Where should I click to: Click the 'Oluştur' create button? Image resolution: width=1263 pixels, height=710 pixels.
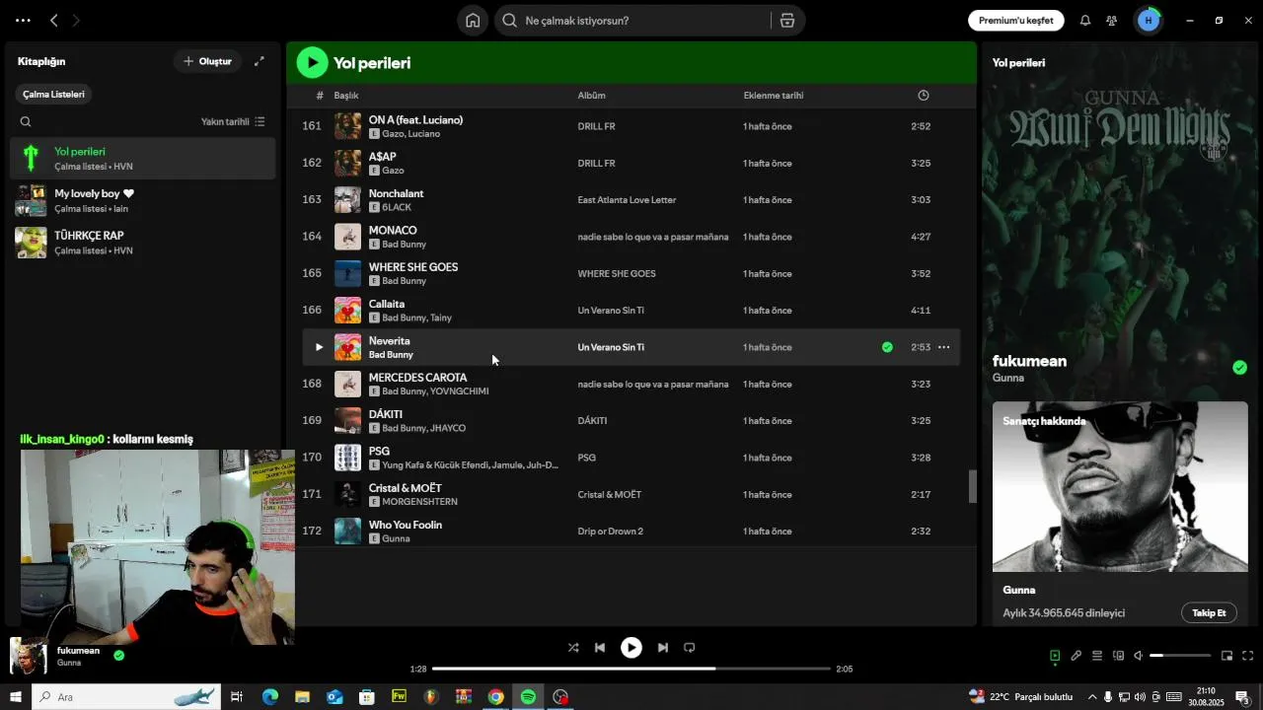[207, 61]
